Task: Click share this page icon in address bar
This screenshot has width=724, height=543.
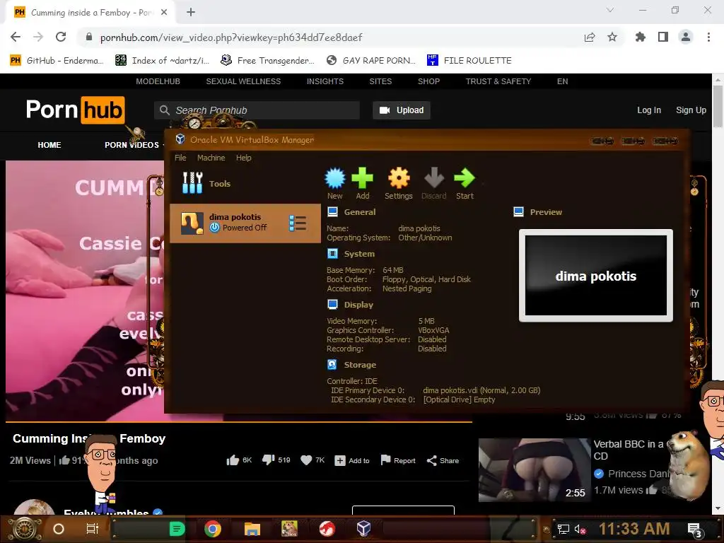Action: coord(590,37)
